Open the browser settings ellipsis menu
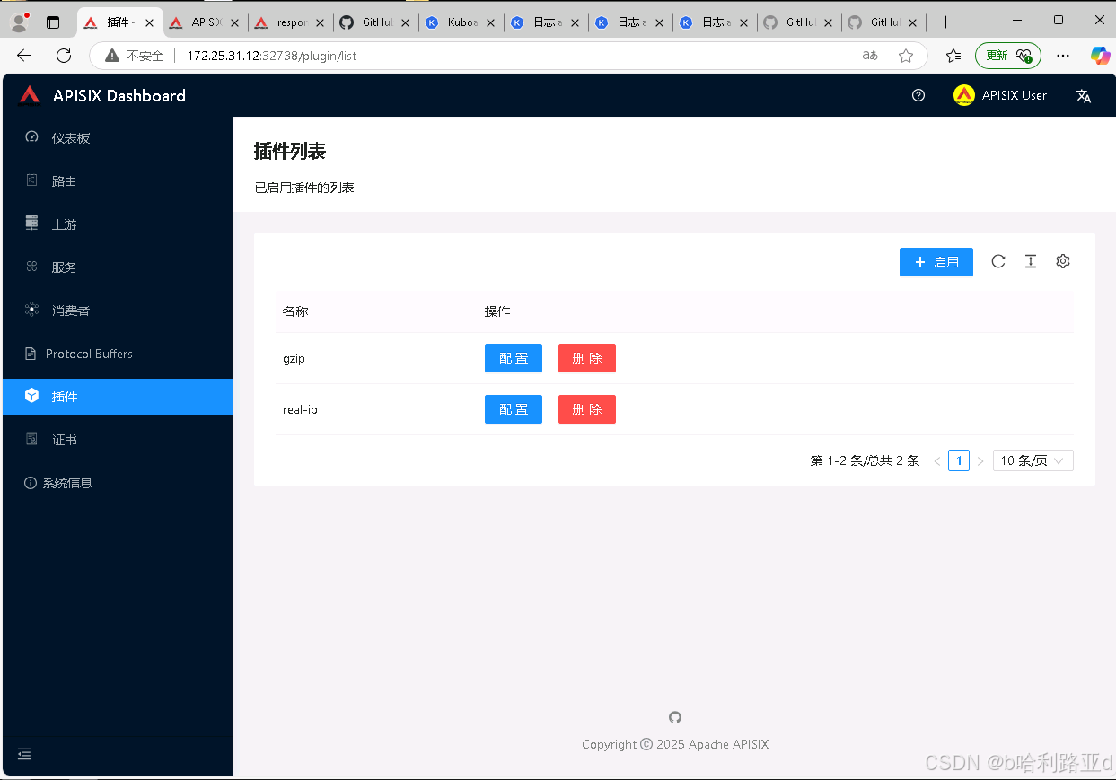The height and width of the screenshot is (780, 1116). click(x=1063, y=56)
